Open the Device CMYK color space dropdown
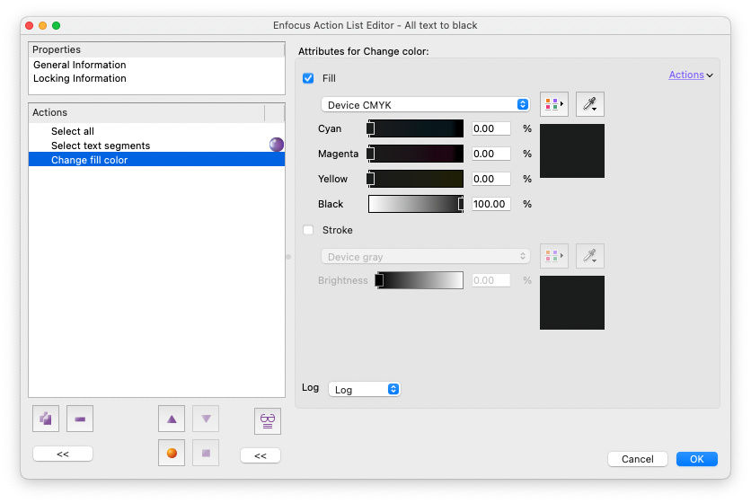The width and height of the screenshot is (751, 503). pos(425,104)
